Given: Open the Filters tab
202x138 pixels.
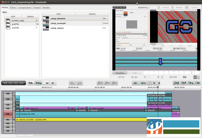Looking at the screenshot, I should pyautogui.click(x=13, y=8).
